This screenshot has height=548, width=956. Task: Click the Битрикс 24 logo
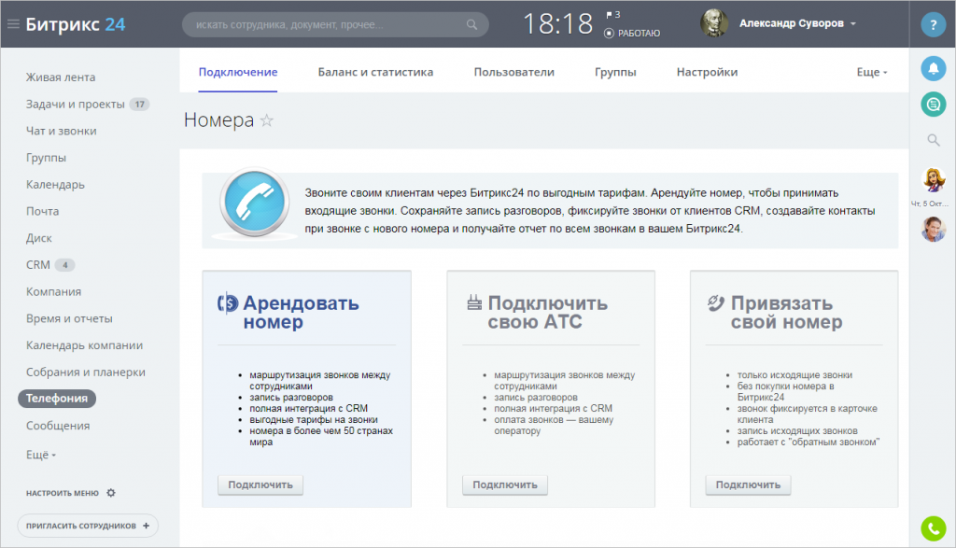pos(76,24)
